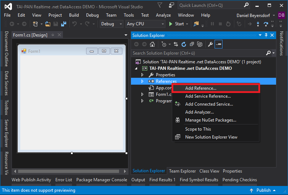Screen dimensions: 288x195
Task: Switch to the Properties bottom tab
Action: (x=232, y=171)
